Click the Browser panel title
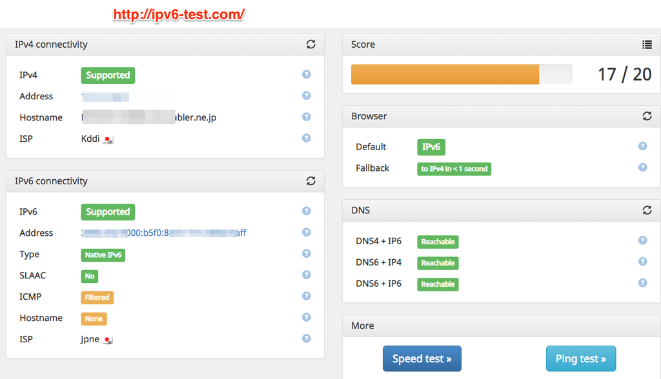The width and height of the screenshot is (661, 379). pos(369,116)
